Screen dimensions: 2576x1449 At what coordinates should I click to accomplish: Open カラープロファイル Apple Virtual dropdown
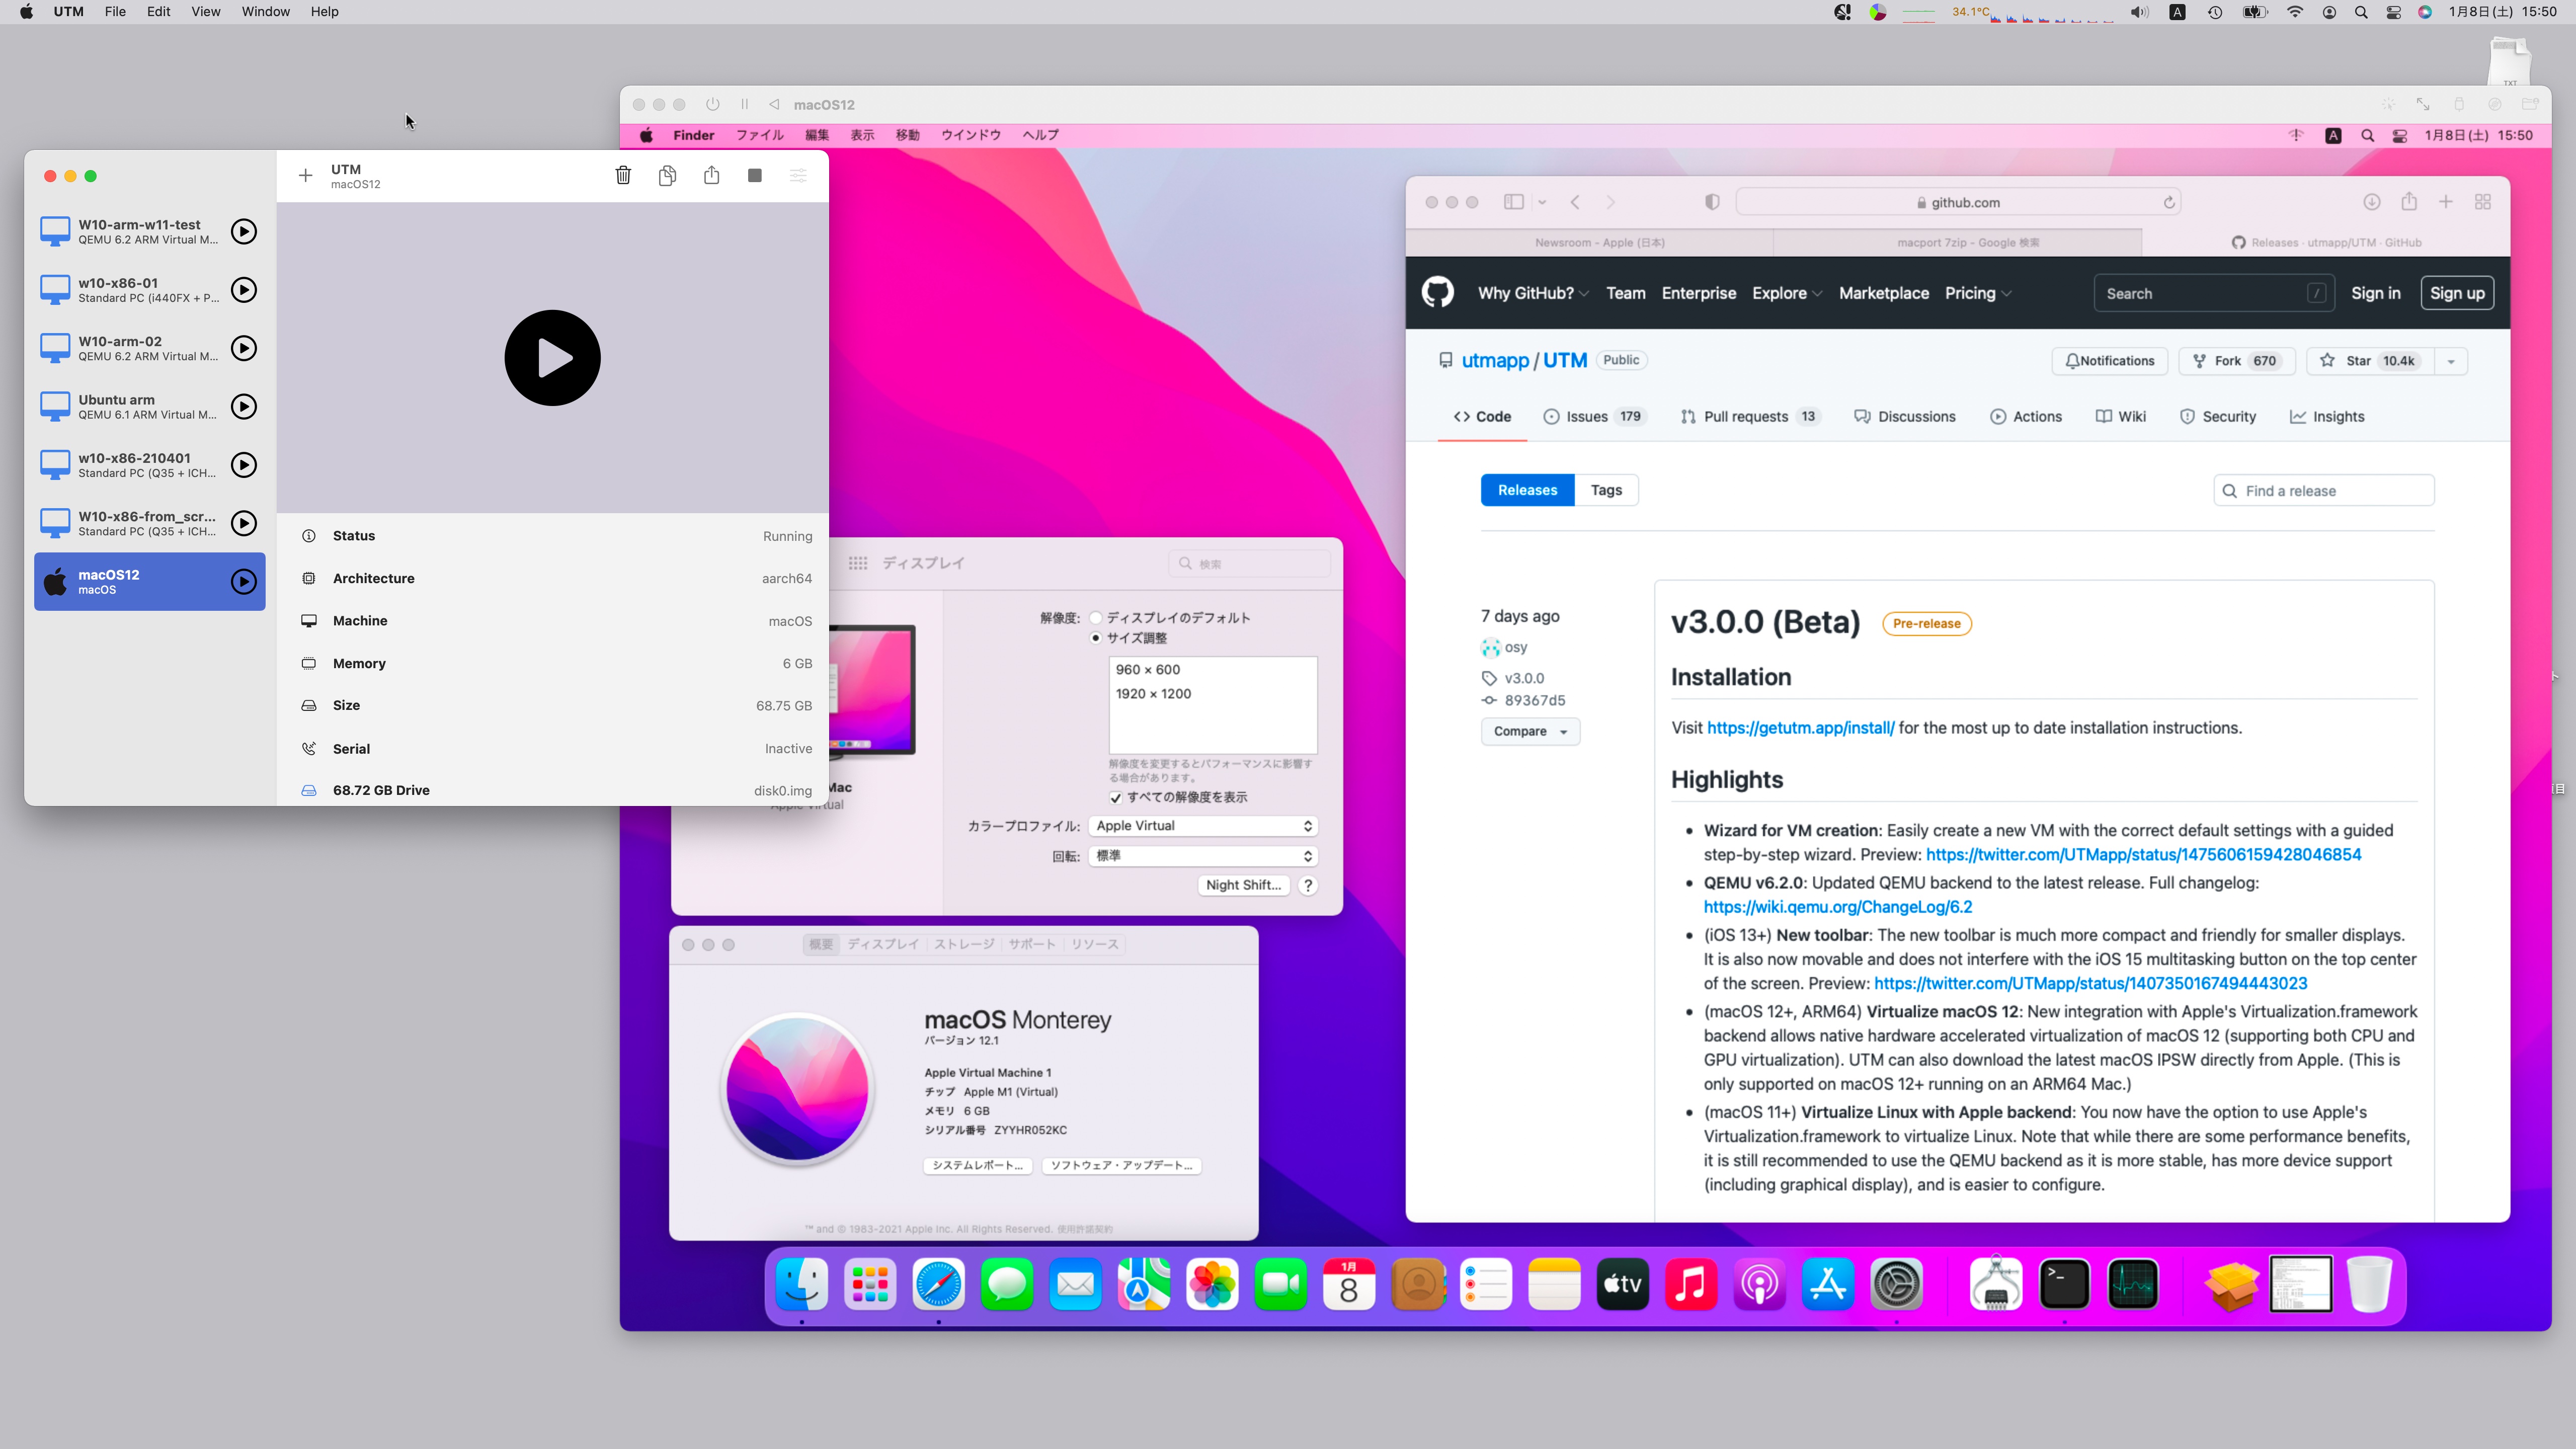pyautogui.click(x=1203, y=825)
